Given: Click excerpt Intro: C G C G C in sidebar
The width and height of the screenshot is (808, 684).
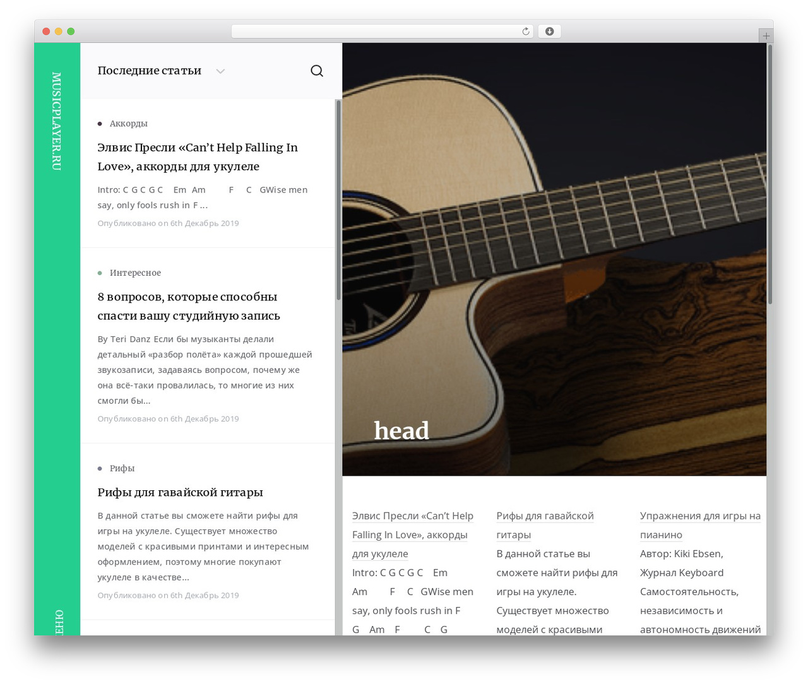Looking at the screenshot, I should click(203, 198).
